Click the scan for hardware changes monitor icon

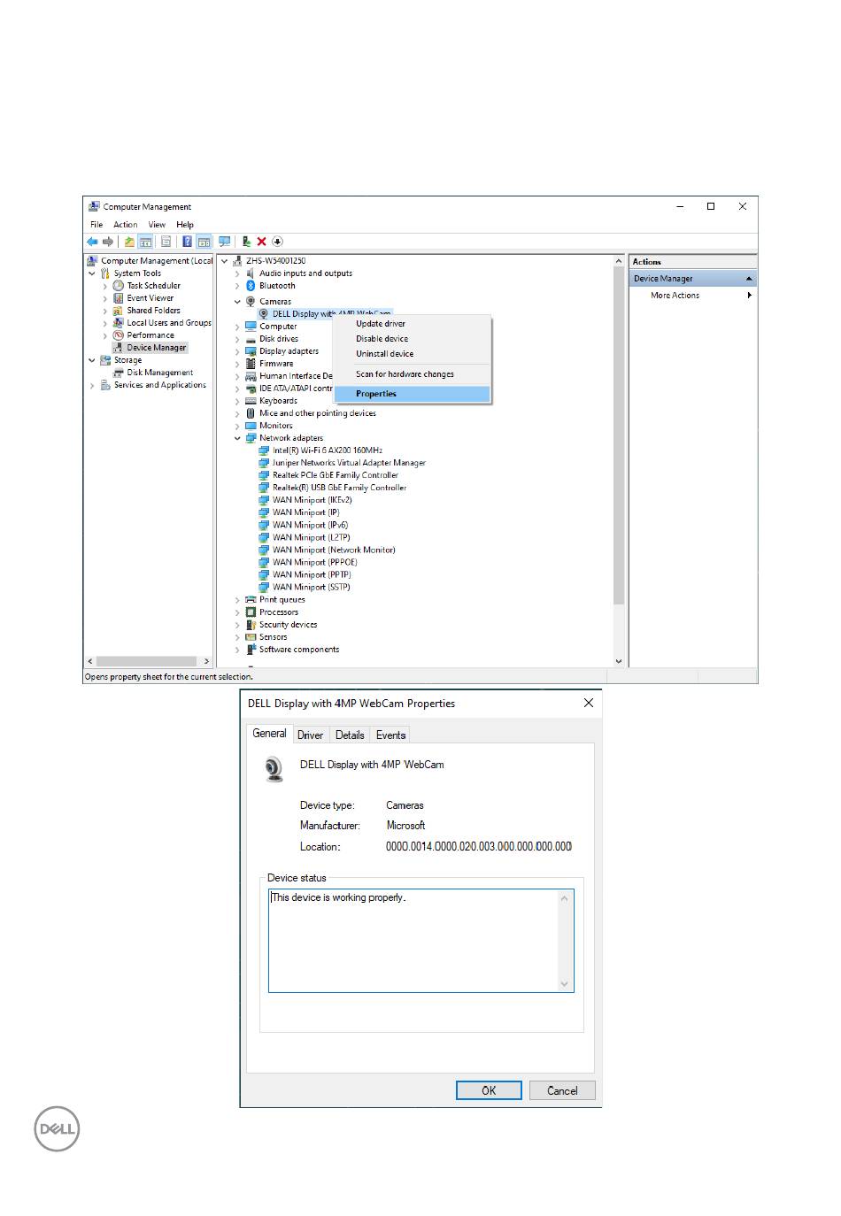point(225,242)
